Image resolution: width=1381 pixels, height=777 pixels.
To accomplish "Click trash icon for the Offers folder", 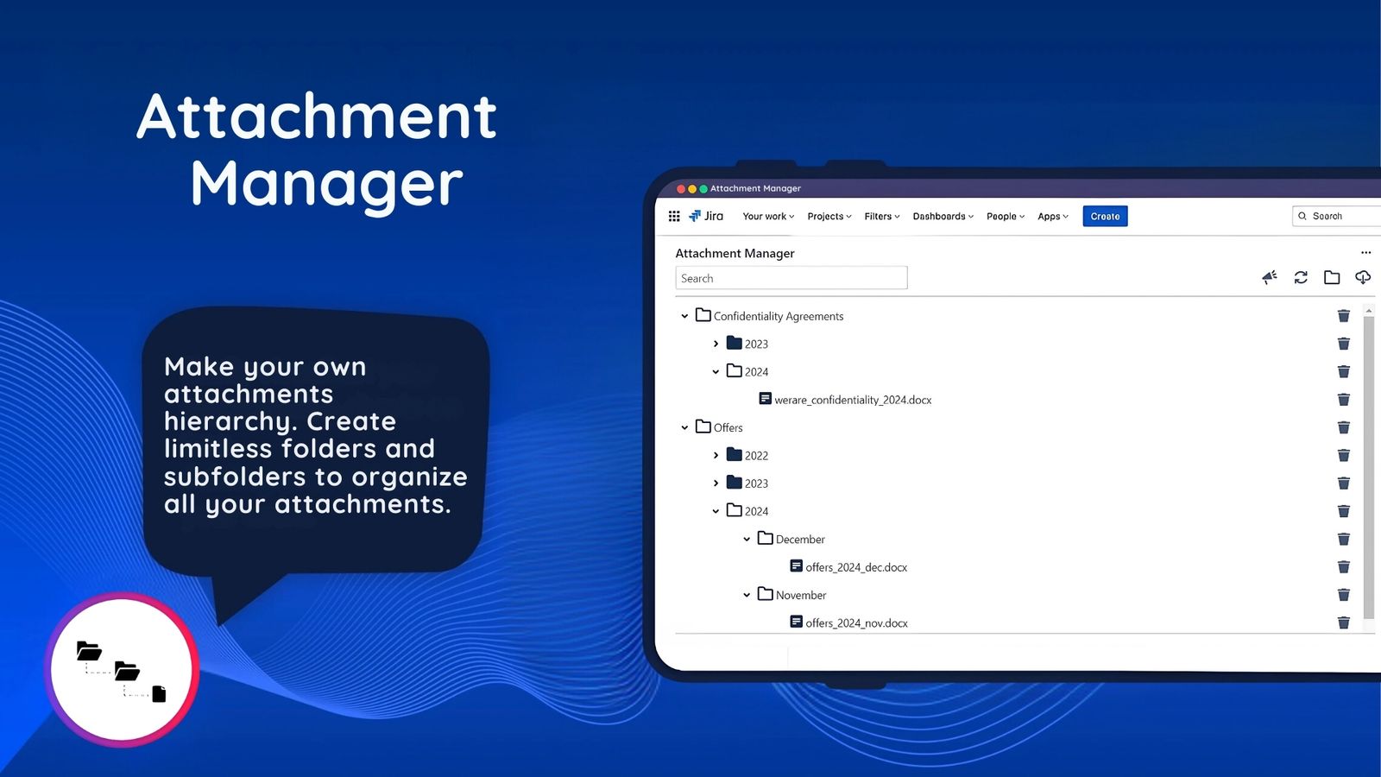I will point(1344,427).
